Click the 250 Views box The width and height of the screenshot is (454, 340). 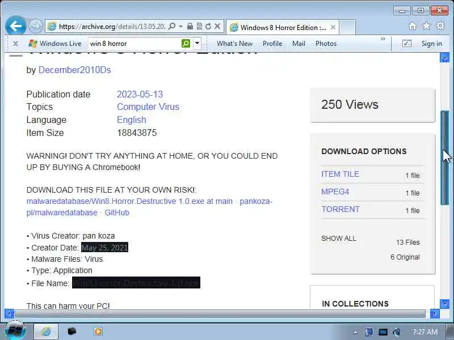[372, 105]
